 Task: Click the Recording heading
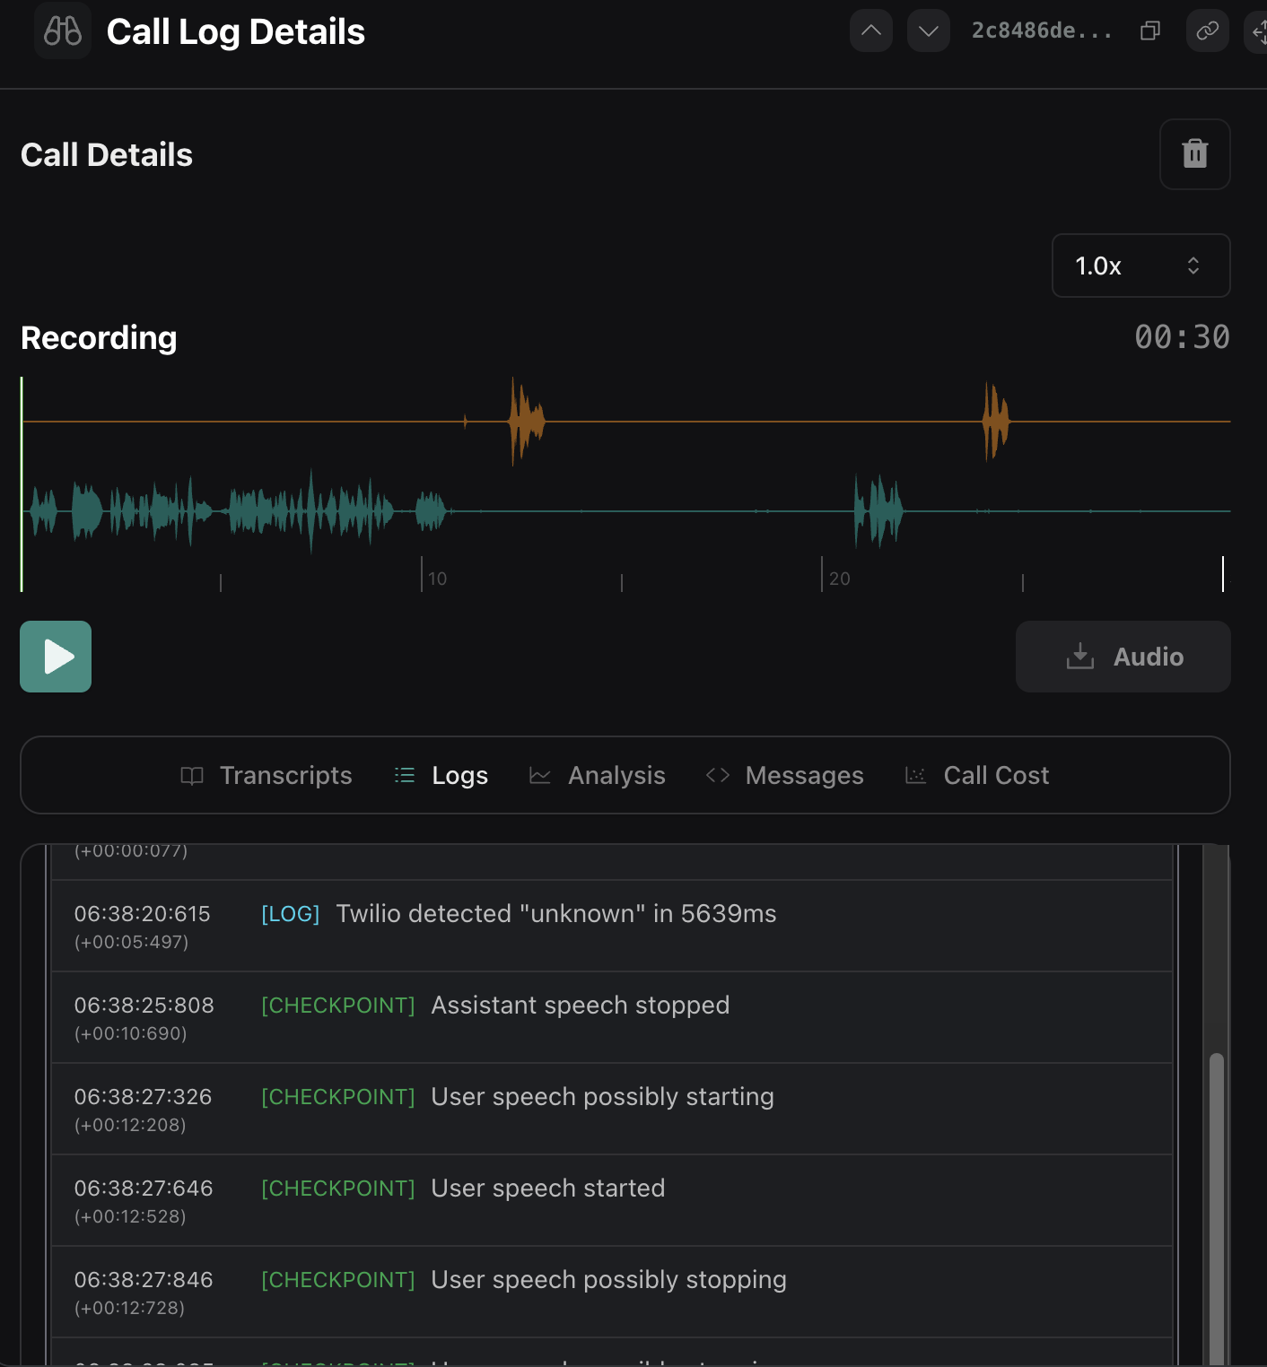tap(99, 338)
